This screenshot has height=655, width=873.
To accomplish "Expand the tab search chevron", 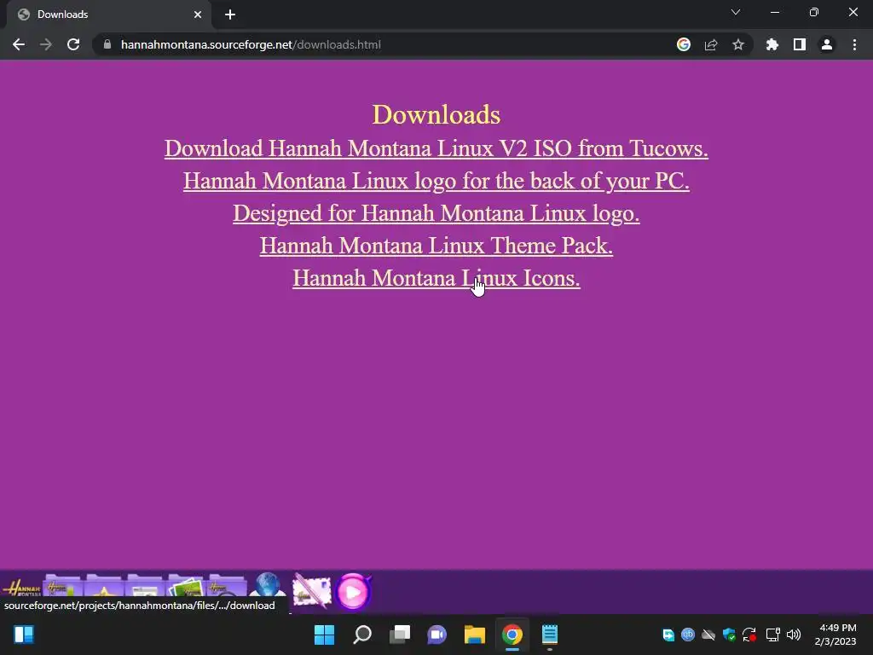I will pyautogui.click(x=736, y=12).
